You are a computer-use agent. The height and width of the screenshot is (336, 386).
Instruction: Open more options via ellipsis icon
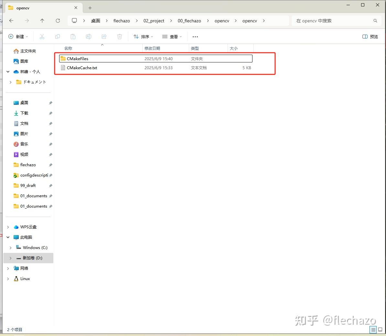click(195, 37)
